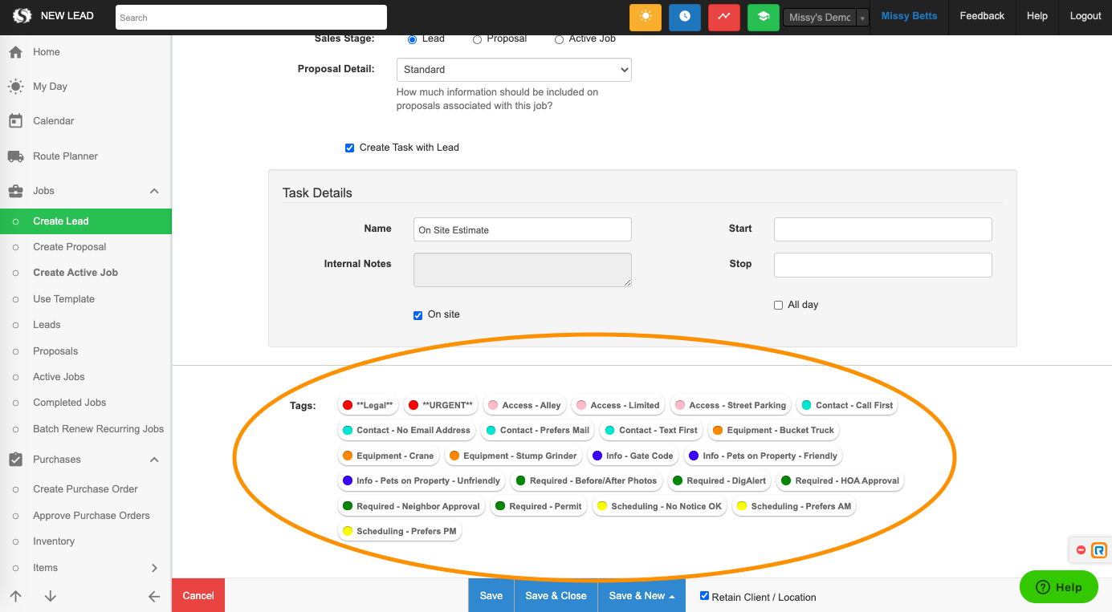Screen dimensions: 1112x612
Task: Open Inventory in sidebar
Action: pos(54,541)
